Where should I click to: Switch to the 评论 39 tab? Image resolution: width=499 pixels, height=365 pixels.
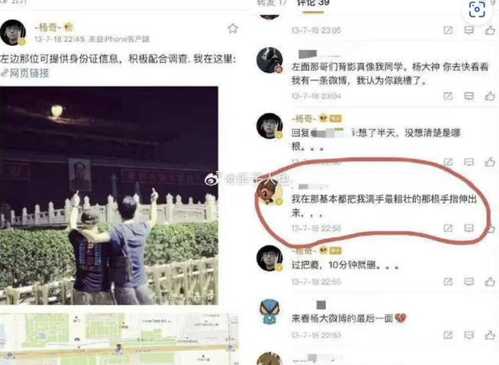click(x=313, y=3)
